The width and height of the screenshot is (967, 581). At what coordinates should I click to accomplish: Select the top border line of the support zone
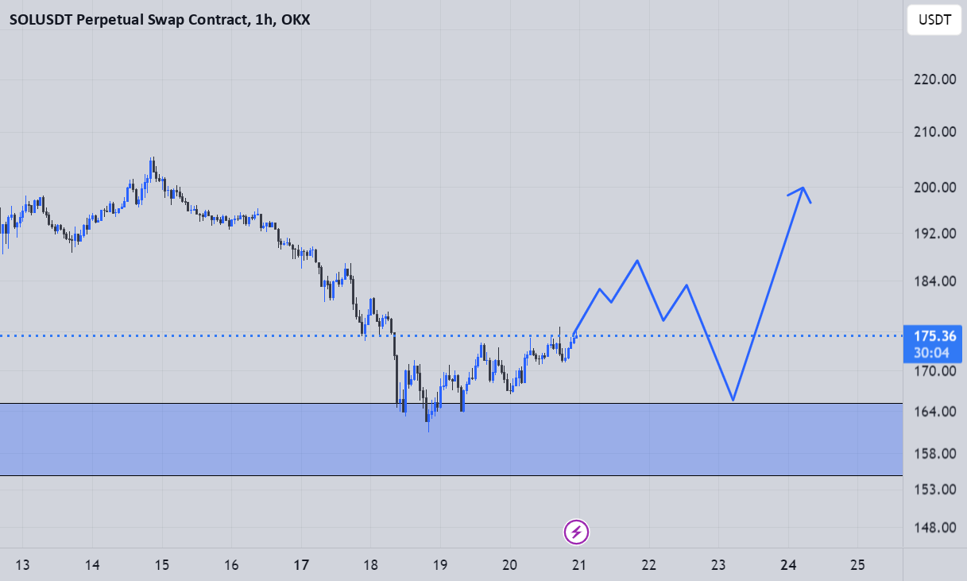pos(451,403)
